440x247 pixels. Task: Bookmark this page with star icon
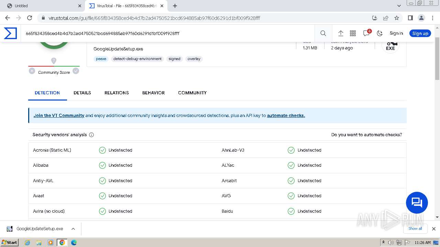point(397,18)
